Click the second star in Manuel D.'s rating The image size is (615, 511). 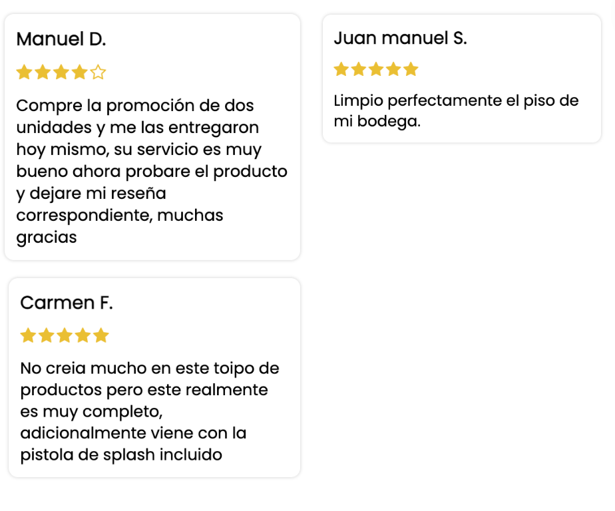pyautogui.click(x=43, y=72)
